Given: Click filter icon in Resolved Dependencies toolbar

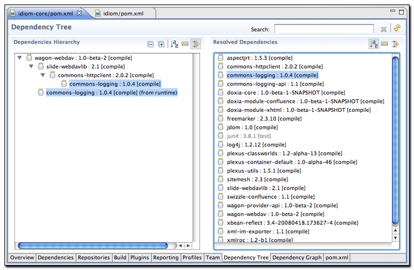Looking at the screenshot, I should [395, 44].
